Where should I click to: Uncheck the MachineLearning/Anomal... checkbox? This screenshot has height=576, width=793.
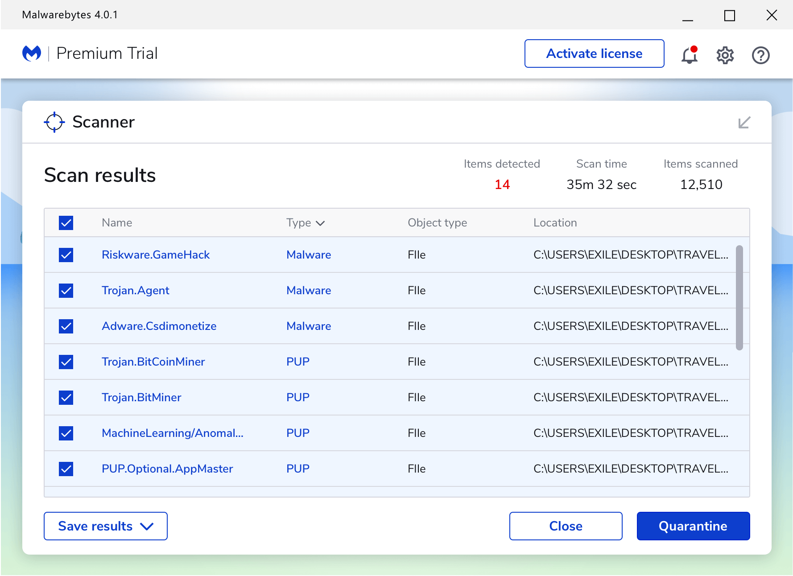(66, 433)
